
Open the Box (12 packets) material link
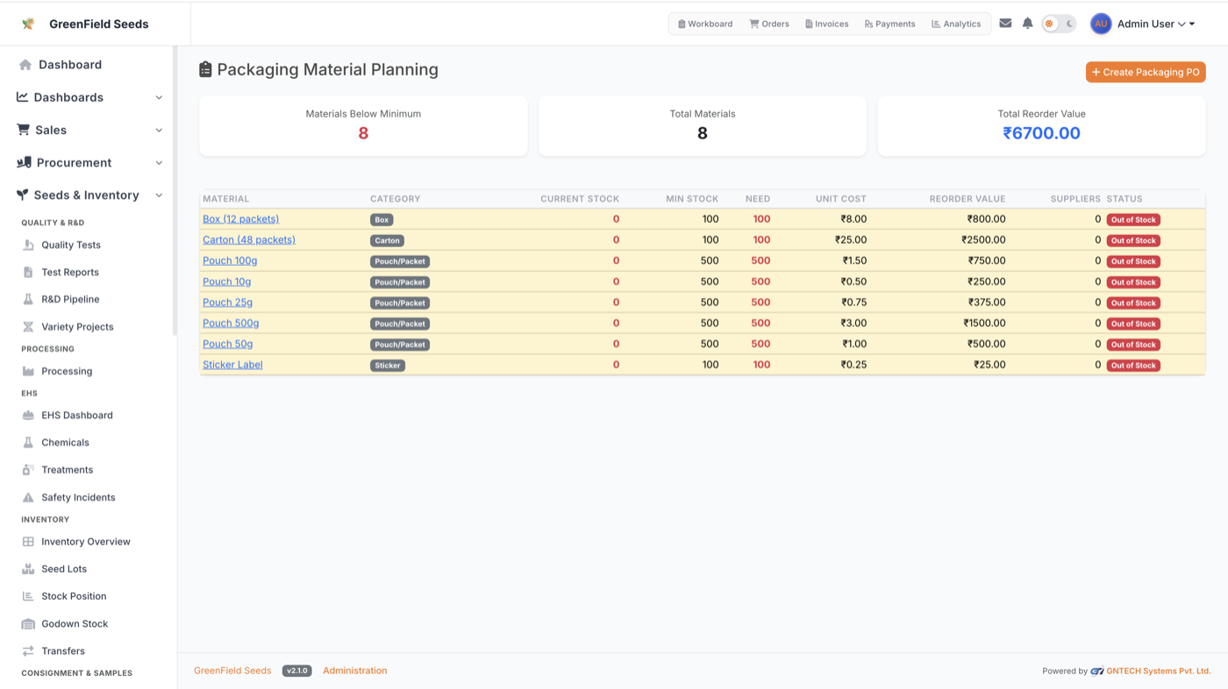[x=240, y=219]
